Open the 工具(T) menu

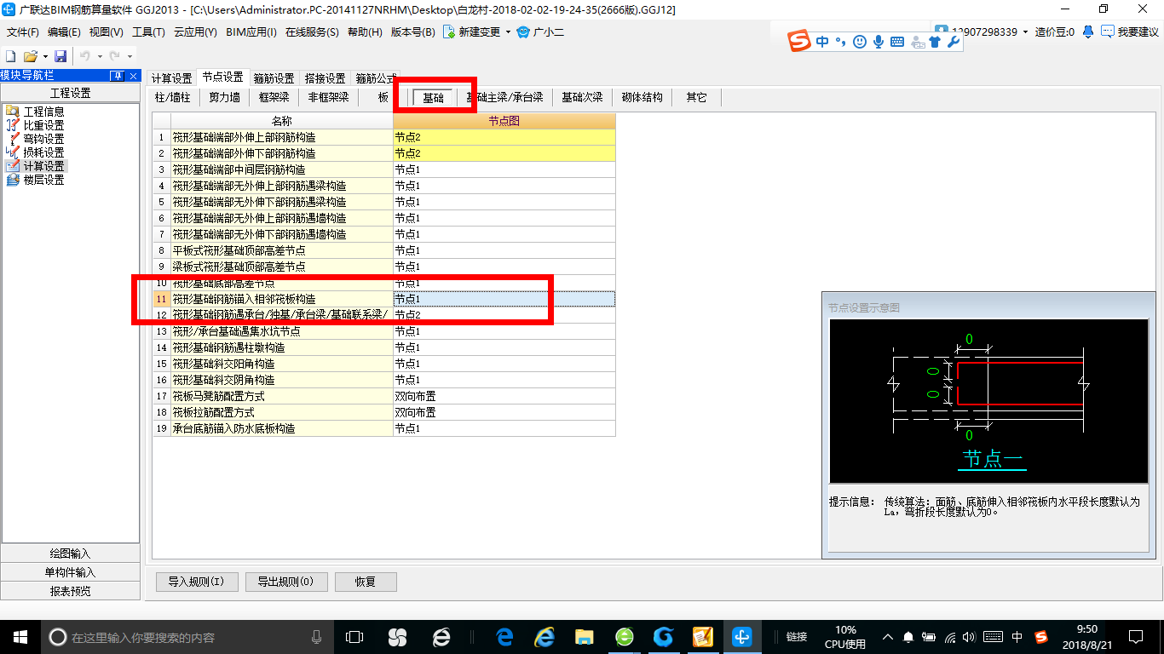pos(148,32)
